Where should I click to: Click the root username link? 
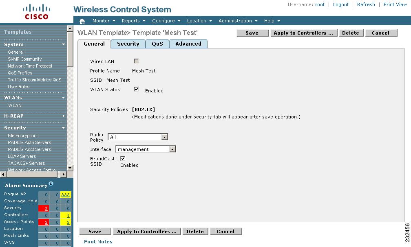pos(320,5)
